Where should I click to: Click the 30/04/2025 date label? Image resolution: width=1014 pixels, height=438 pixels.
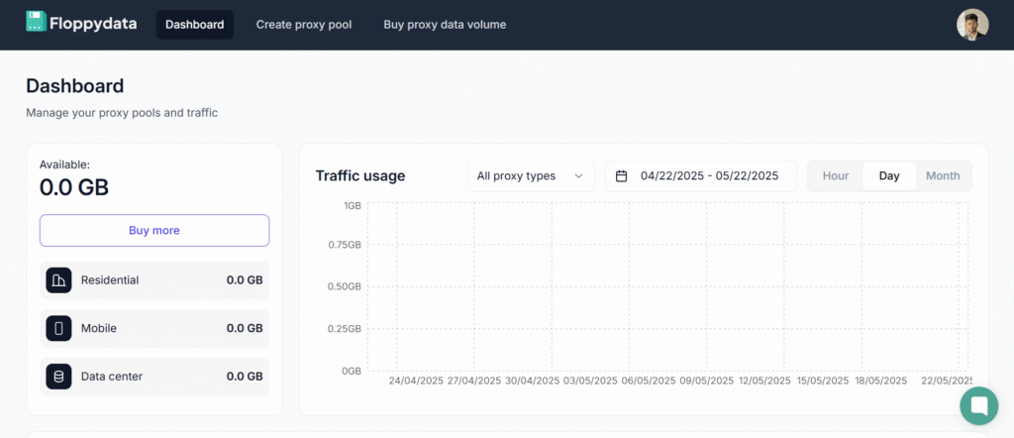pos(532,381)
